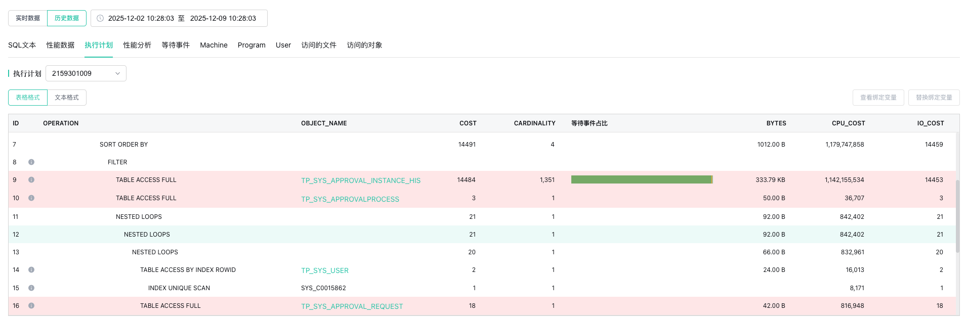The height and width of the screenshot is (320, 966).
Task: Click the info icon in row 9
Action: coord(31,180)
